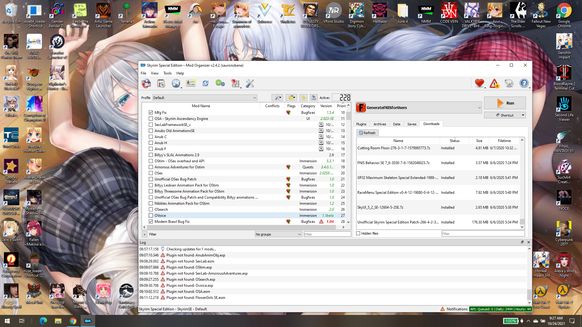Click the yellow restore backup arrow icon

(x=303, y=97)
